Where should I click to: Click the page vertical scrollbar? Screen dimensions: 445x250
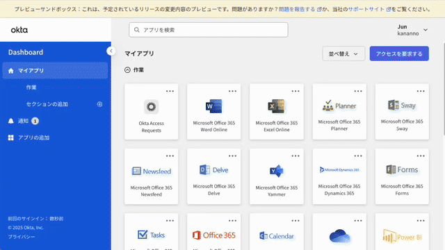click(444, 90)
